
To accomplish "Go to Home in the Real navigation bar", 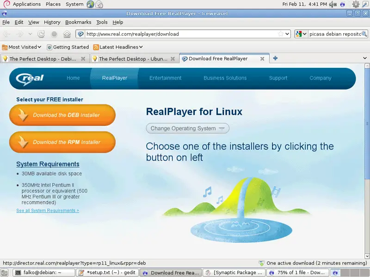I will [x=73, y=78].
